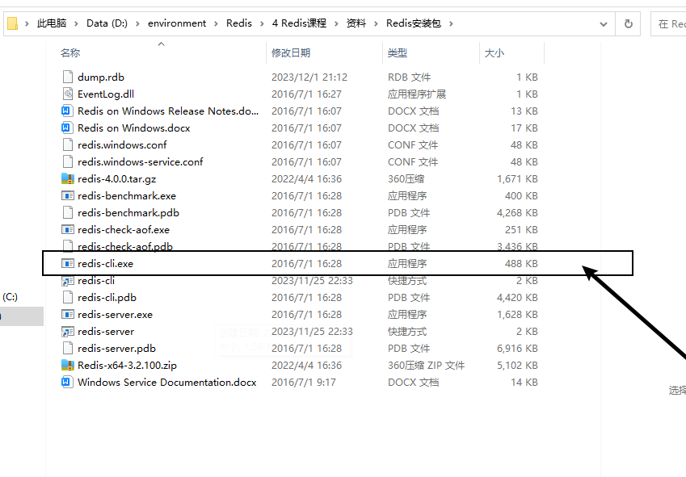Go to Data (D:) breadcrumb
The image size is (686, 477).
pyautogui.click(x=107, y=23)
